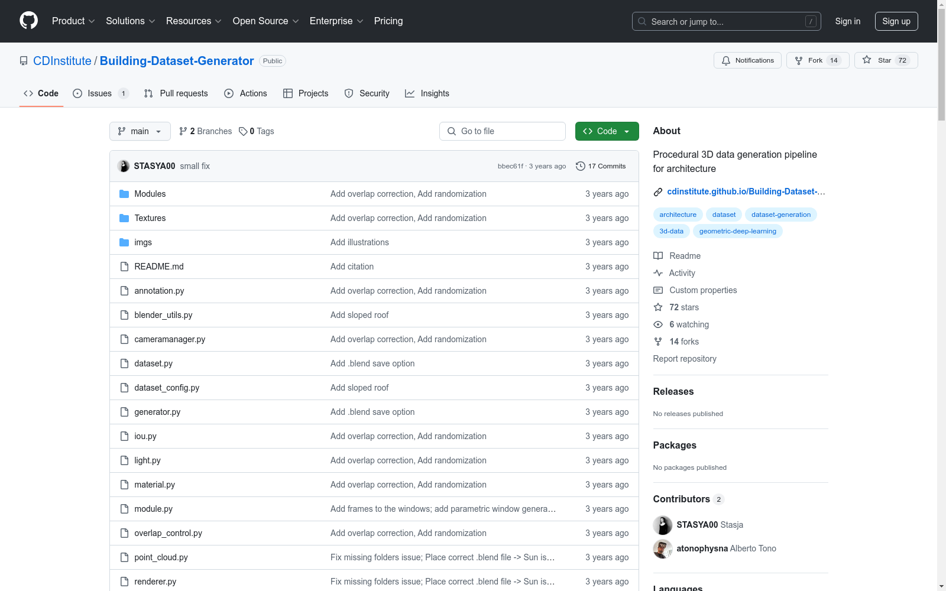
Task: Click the generator.py file icon
Action: [x=124, y=412]
